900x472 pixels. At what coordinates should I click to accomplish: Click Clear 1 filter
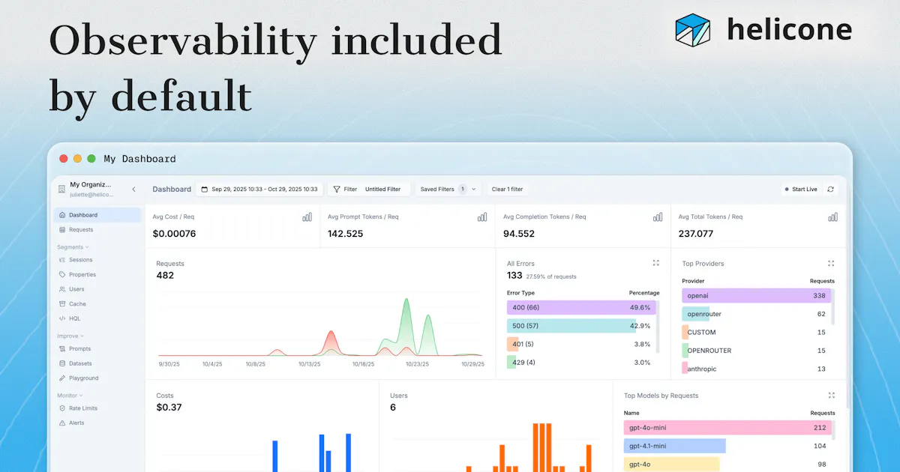click(x=507, y=190)
